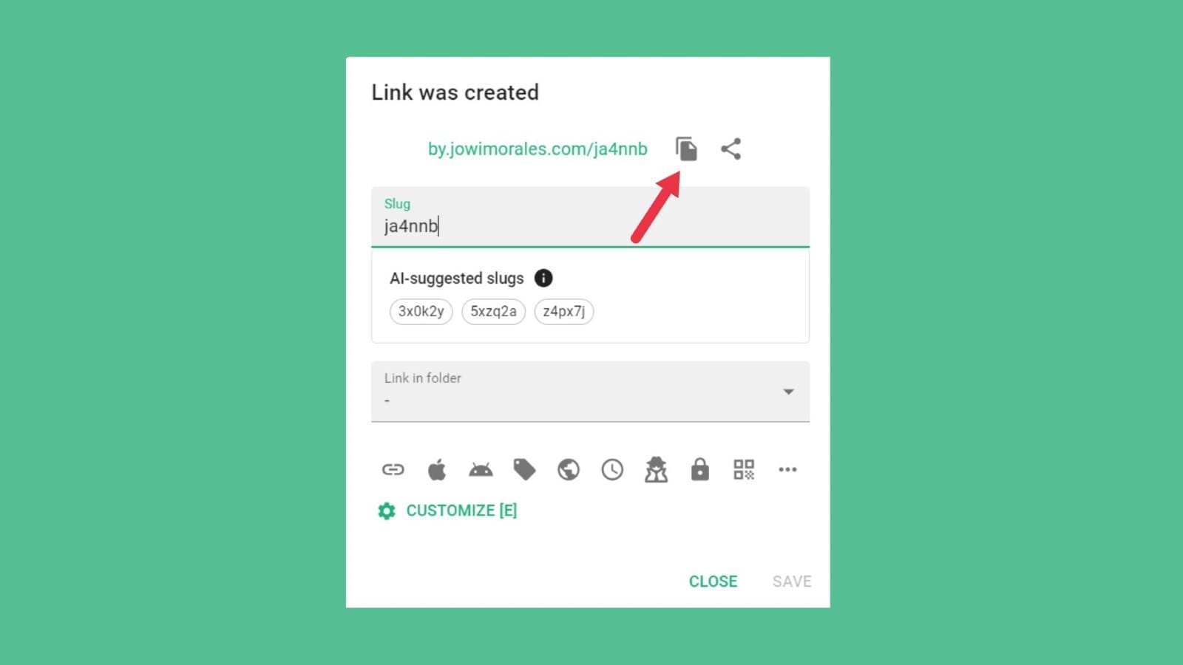Image resolution: width=1183 pixels, height=665 pixels.
Task: Copy the short link to clipboard
Action: click(x=686, y=149)
